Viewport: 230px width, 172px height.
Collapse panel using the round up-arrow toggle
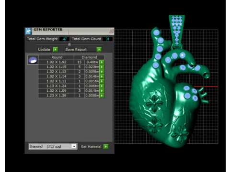pos(69,44)
